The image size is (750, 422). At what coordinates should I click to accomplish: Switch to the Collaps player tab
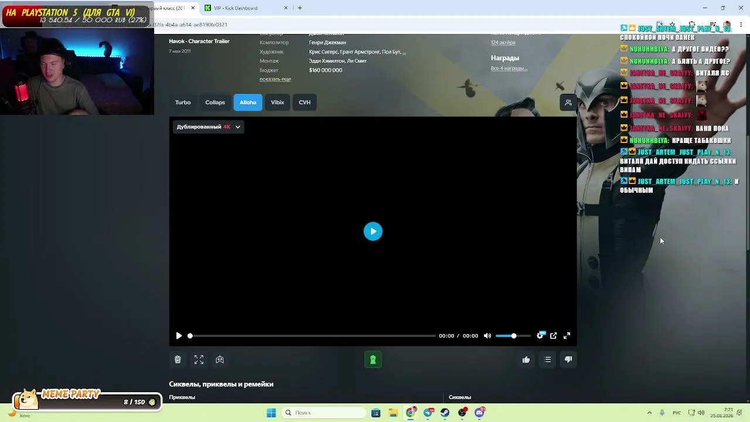[x=215, y=103]
